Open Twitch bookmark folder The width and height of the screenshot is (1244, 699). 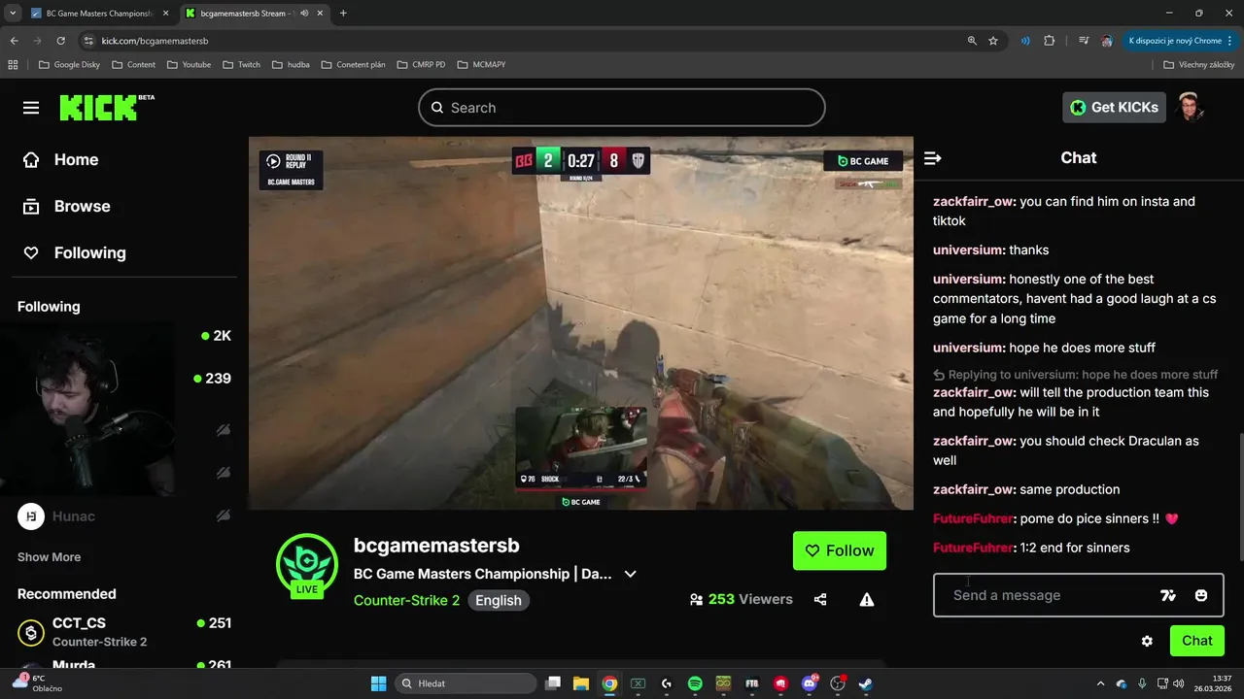pyautogui.click(x=242, y=65)
